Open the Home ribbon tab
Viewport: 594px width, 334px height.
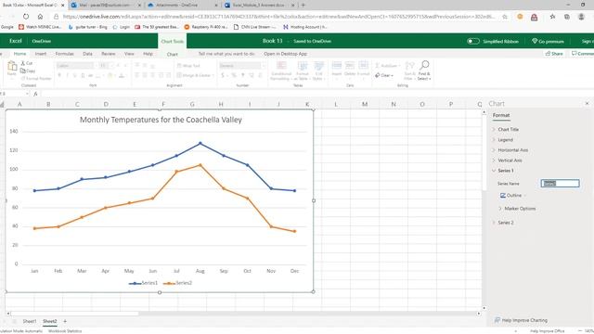(x=19, y=54)
